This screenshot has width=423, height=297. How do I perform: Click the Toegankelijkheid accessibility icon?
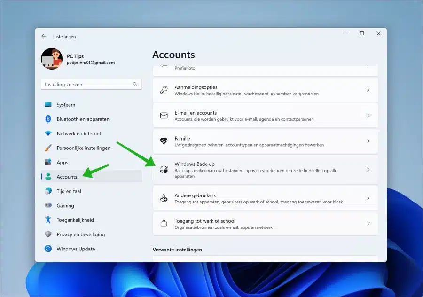click(48, 220)
